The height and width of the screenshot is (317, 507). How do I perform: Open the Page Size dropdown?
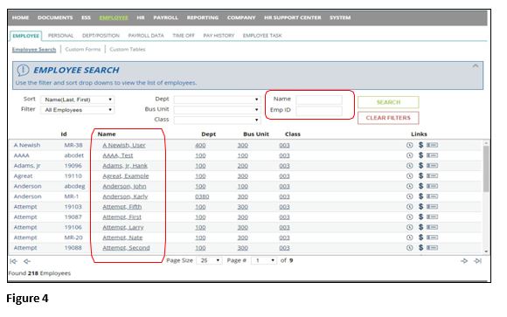pyautogui.click(x=209, y=260)
